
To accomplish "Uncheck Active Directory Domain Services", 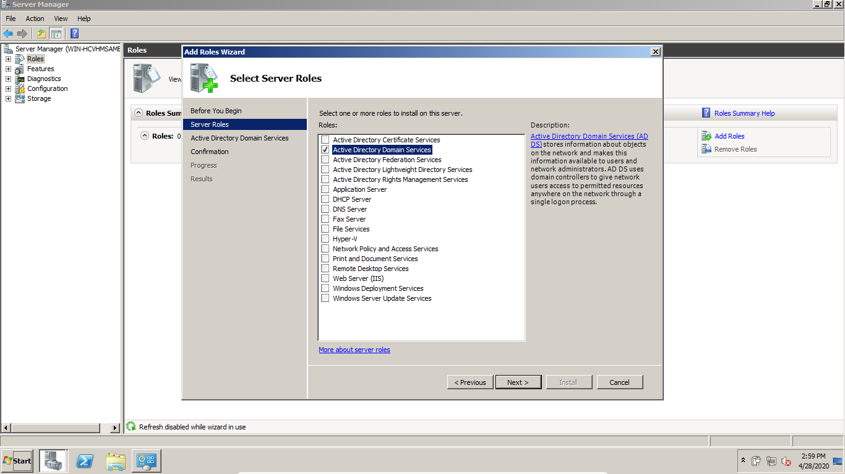I will pyautogui.click(x=325, y=150).
